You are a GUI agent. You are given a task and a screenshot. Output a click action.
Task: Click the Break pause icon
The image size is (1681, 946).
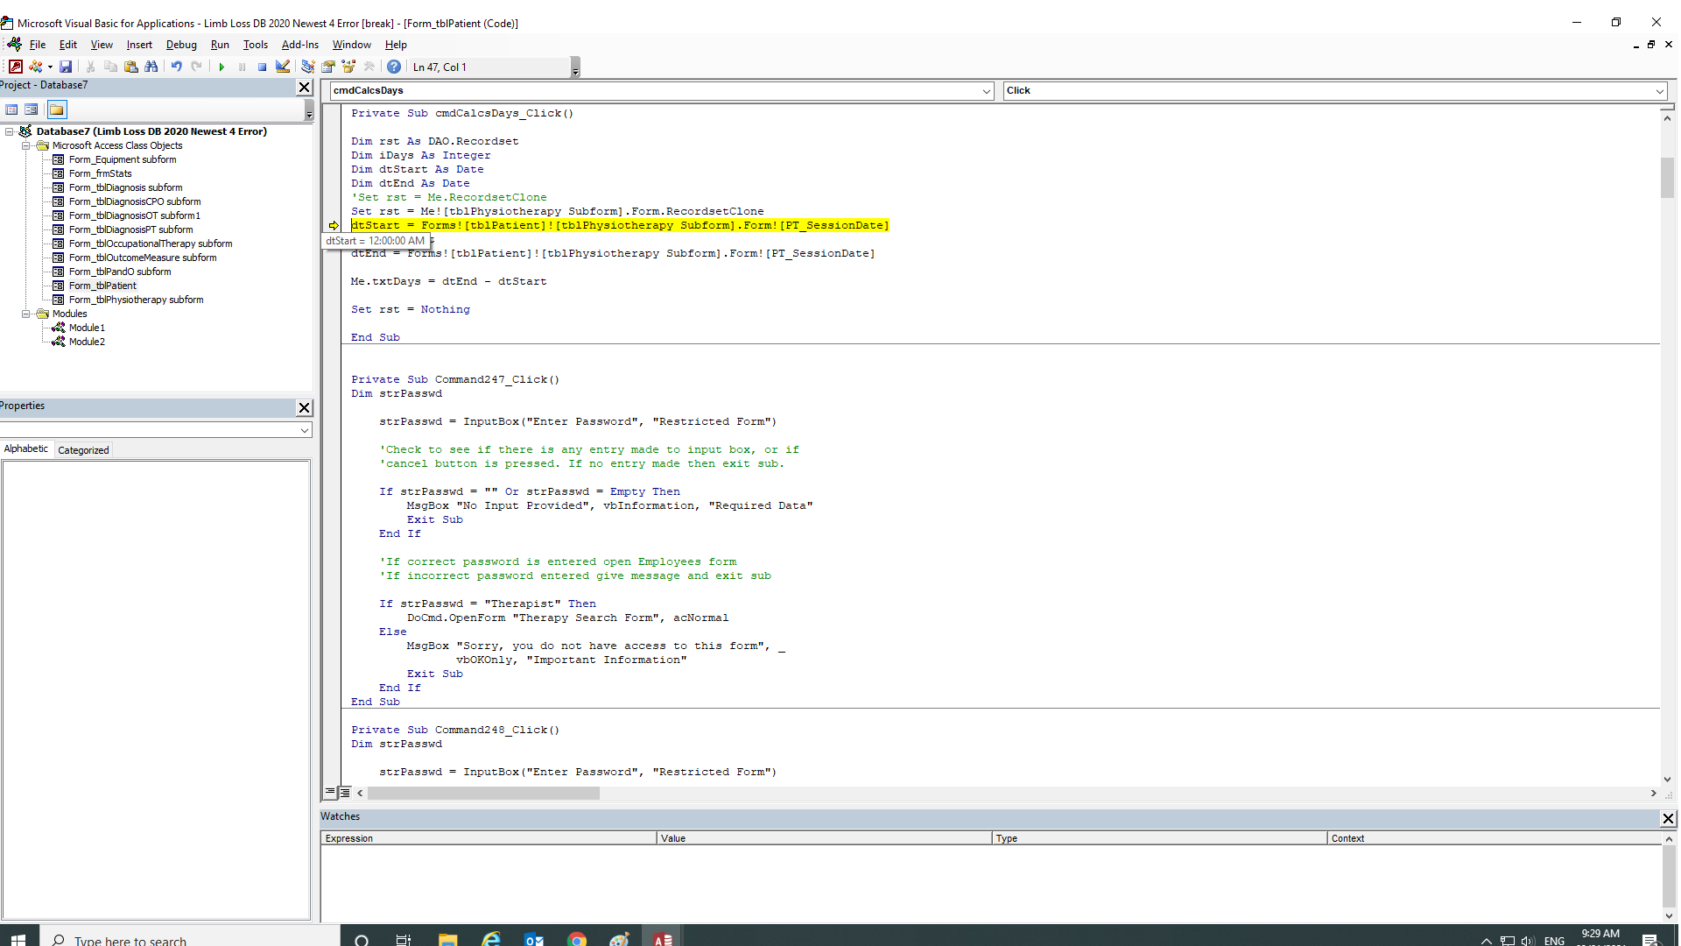pyautogui.click(x=242, y=67)
